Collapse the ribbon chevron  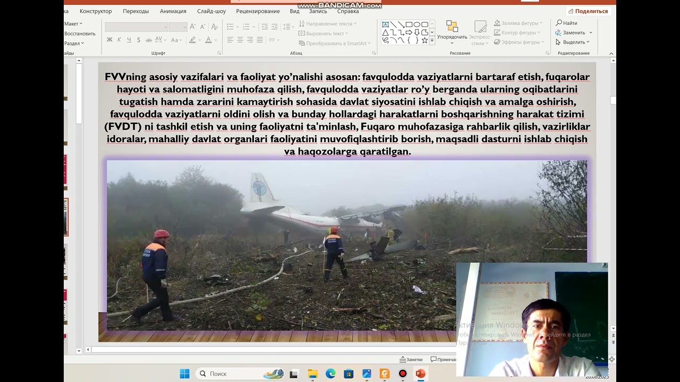[611, 54]
